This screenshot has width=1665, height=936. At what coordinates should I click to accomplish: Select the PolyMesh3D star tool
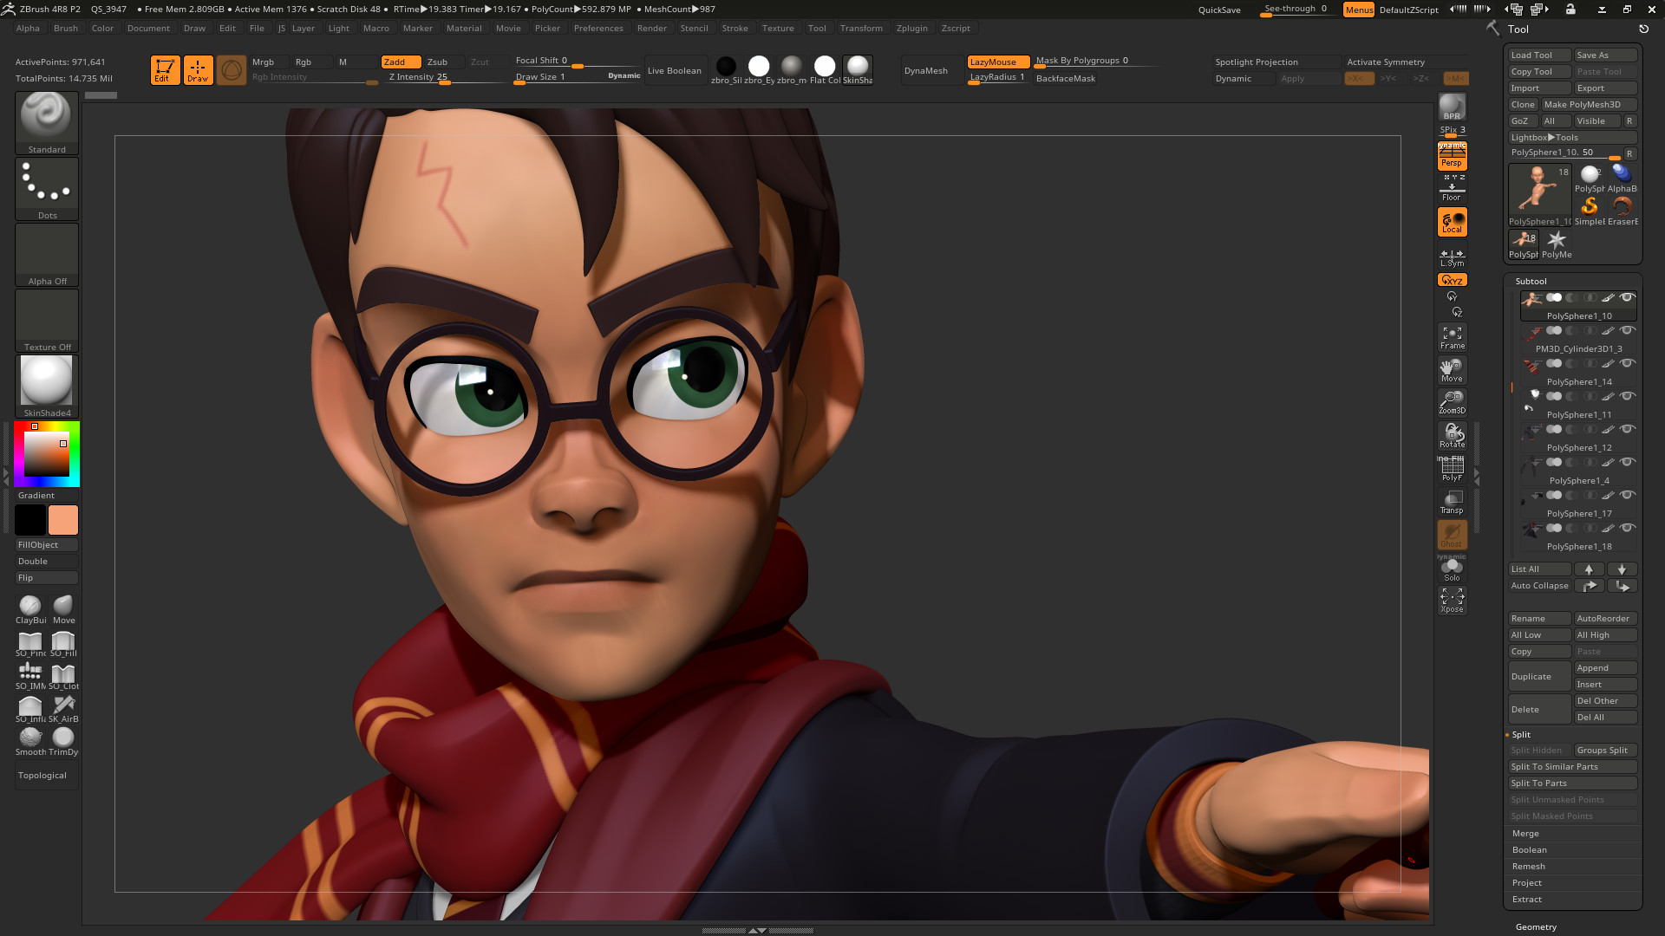(1557, 244)
